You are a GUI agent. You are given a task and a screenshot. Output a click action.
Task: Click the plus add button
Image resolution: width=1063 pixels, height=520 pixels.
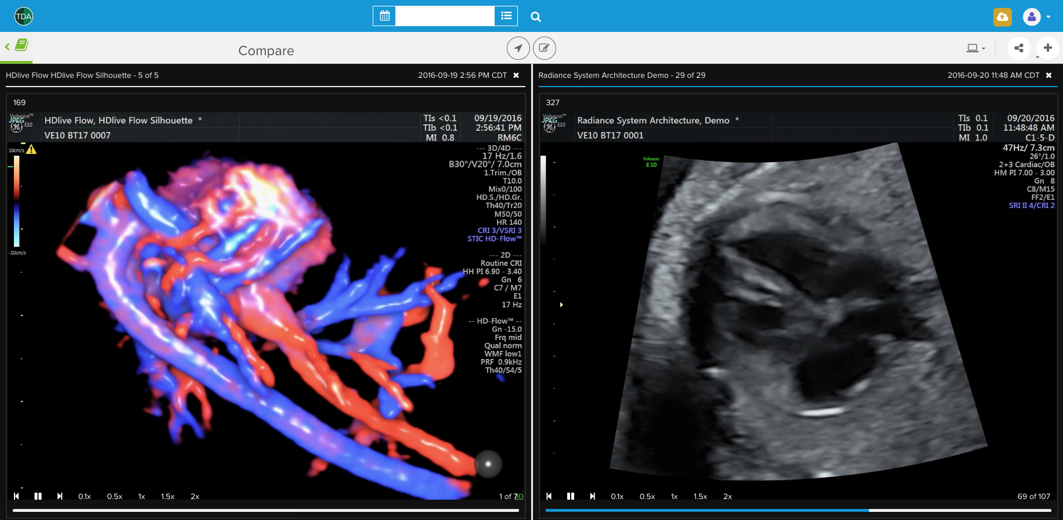tap(1047, 48)
